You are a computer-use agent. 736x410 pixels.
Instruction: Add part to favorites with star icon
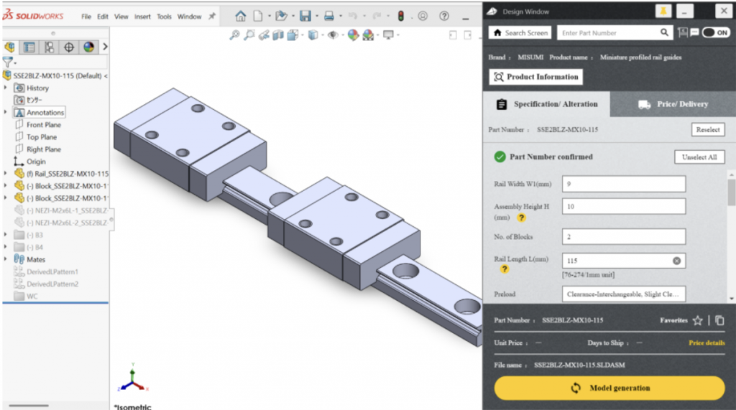point(697,321)
